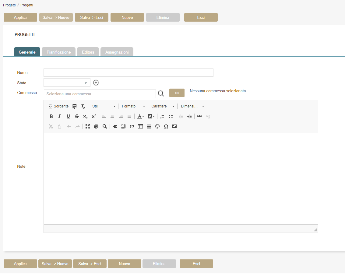This screenshot has width=345, height=274.
Task: Open the Stato dropdown
Action: (x=67, y=83)
